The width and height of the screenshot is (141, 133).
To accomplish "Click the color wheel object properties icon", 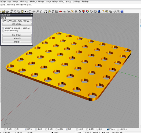I will click(x=87, y=11).
